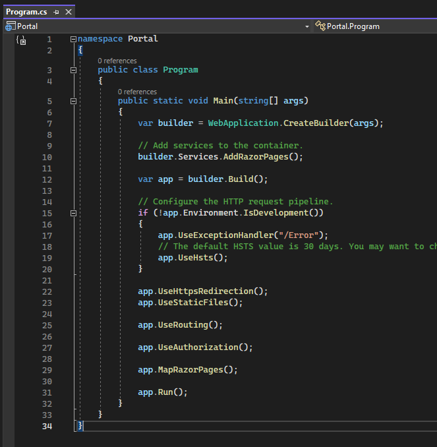437x447 pixels.
Task: Collapse the class Program region
Action: point(73,70)
